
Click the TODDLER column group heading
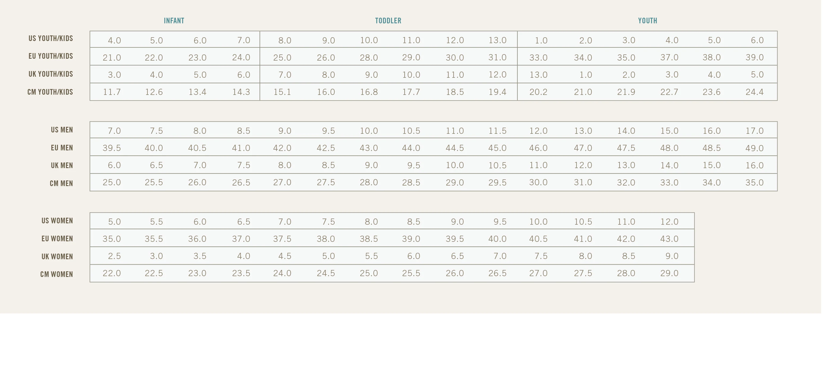[x=388, y=21]
